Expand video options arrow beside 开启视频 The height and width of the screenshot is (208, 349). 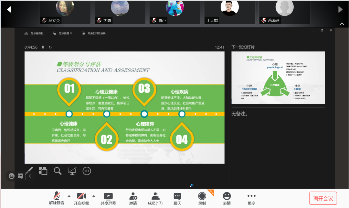[x=94, y=196]
